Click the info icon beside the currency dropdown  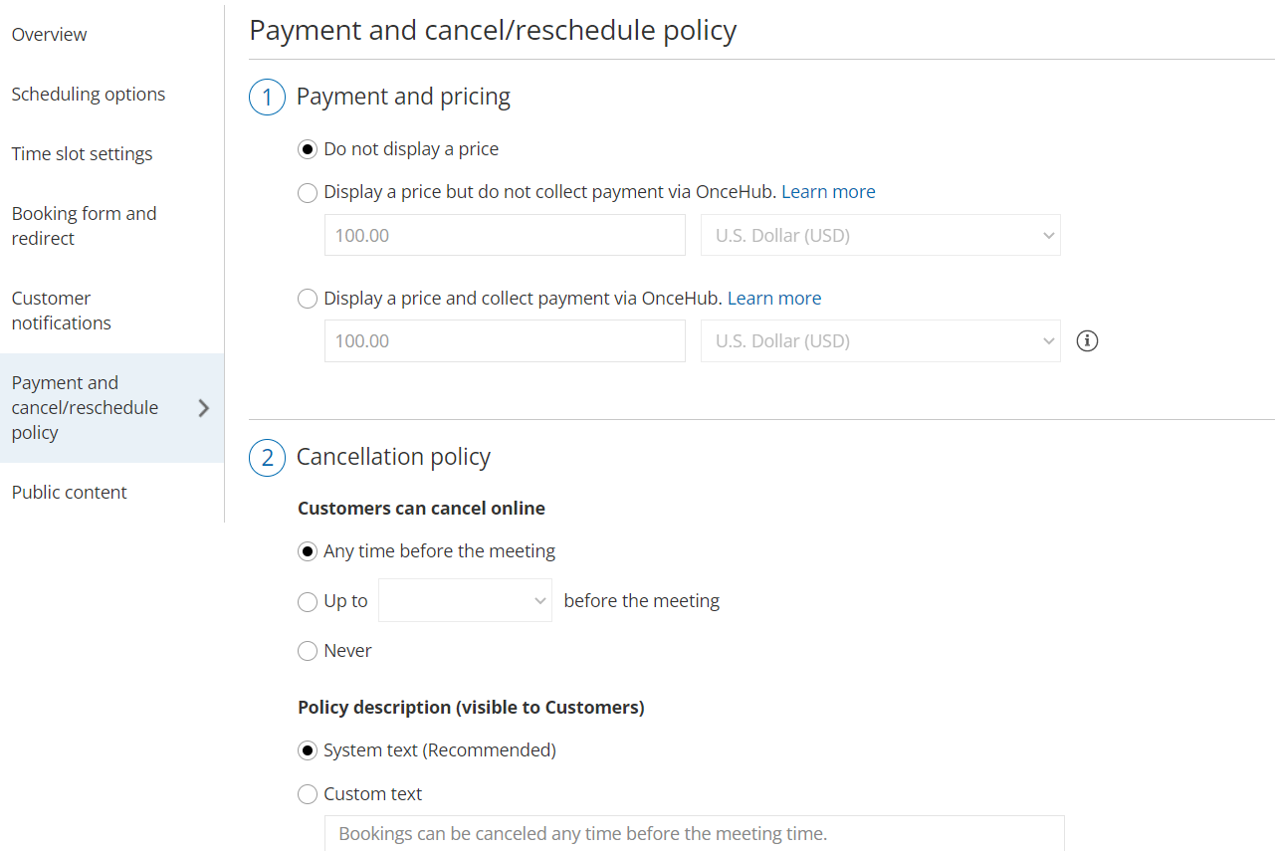pyautogui.click(x=1088, y=341)
